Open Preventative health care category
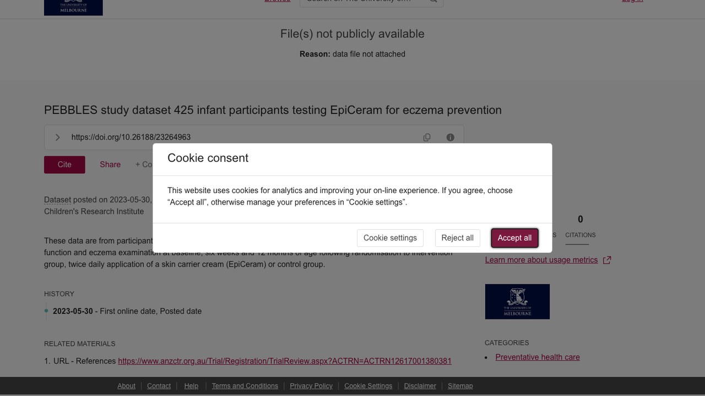The image size is (705, 396). (x=538, y=358)
